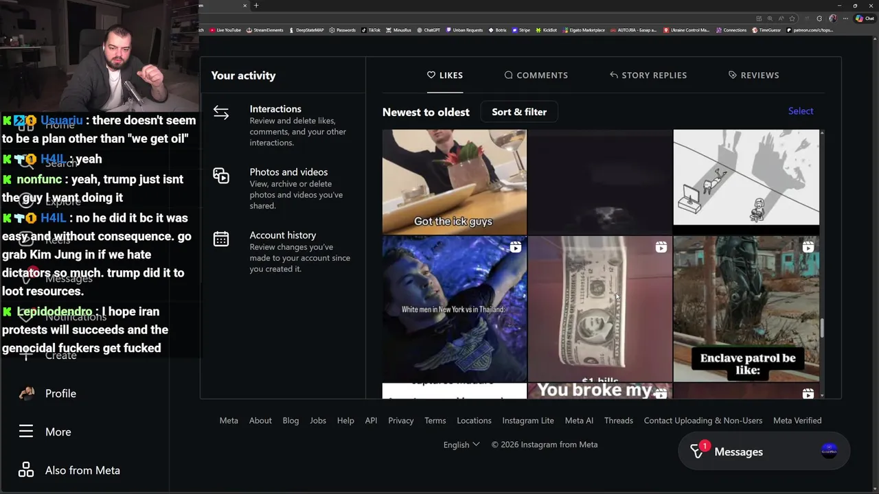Click the profile avatar icon
The height and width of the screenshot is (494, 879).
click(26, 393)
